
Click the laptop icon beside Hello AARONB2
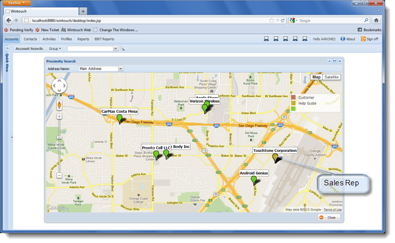[x=305, y=39]
